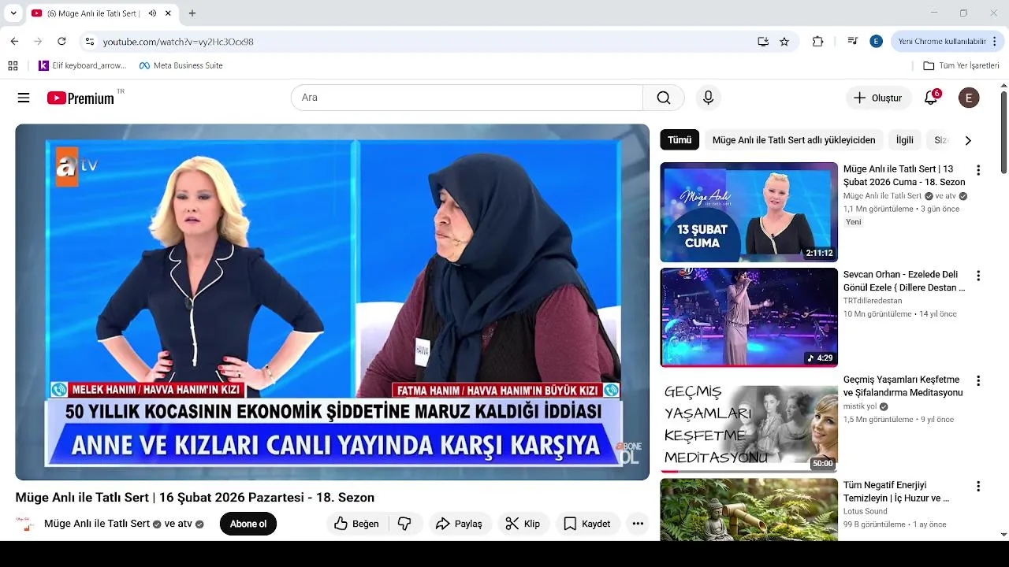Image resolution: width=1009 pixels, height=567 pixels.
Task: Open Chrome profile E icon
Action: pos(876,42)
